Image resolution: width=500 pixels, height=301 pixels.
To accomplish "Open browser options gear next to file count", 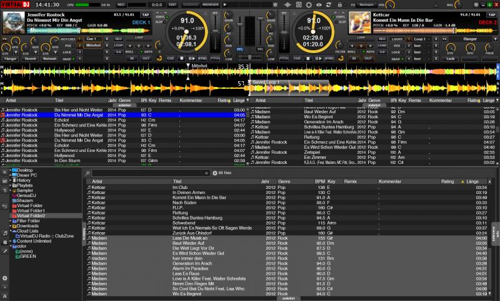I will (215, 173).
